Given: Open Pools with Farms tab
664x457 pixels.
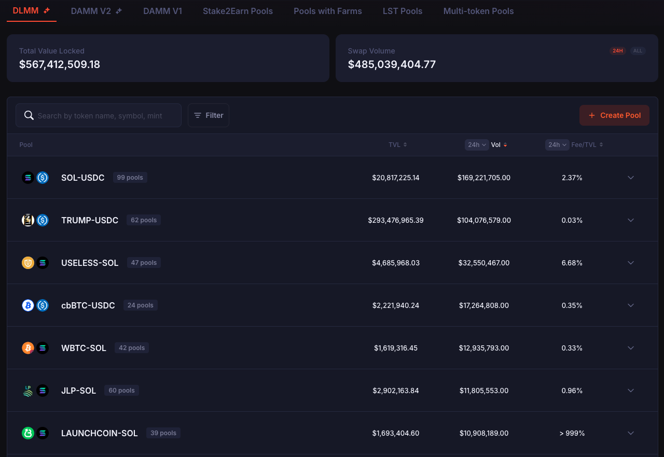Looking at the screenshot, I should point(328,11).
